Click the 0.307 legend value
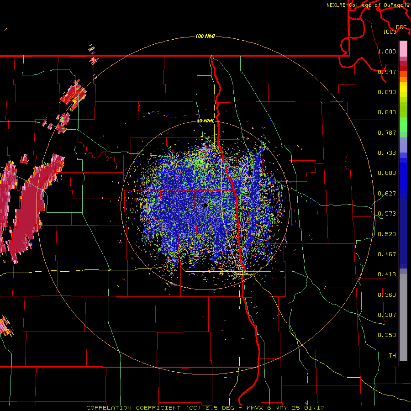The width and height of the screenshot is (411, 411). coord(387,315)
